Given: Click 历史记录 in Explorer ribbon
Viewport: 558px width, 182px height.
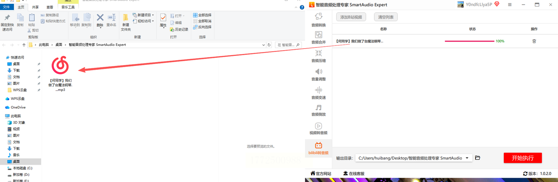Looking at the screenshot, I should coord(179,29).
